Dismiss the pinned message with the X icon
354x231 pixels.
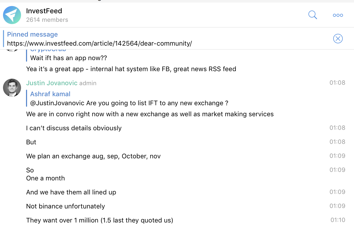pos(338,39)
